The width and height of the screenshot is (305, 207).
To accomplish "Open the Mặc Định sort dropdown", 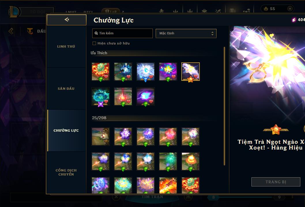I will pyautogui.click(x=186, y=33).
